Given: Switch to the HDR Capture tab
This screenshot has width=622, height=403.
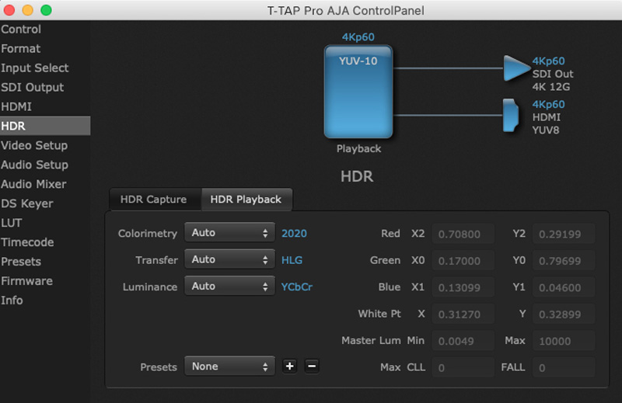Looking at the screenshot, I should [x=153, y=200].
